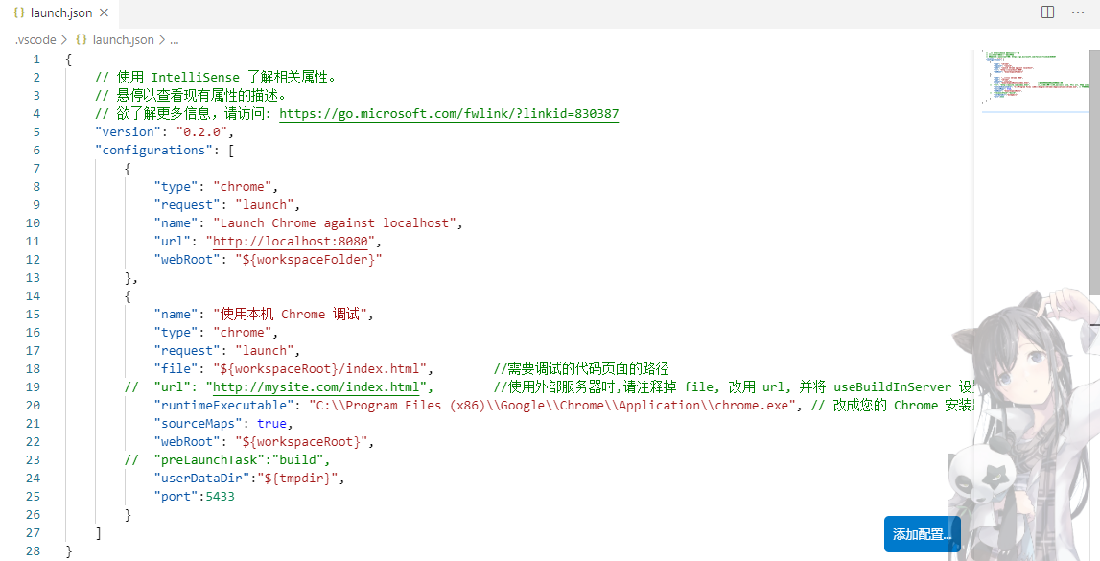Click line number 6 in the gutter
The width and height of the screenshot is (1100, 561).
click(36, 150)
